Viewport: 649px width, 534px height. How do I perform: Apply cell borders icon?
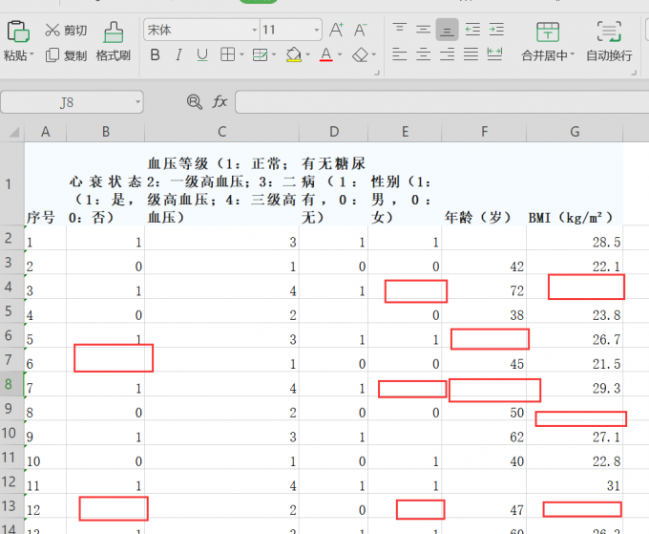coord(228,54)
